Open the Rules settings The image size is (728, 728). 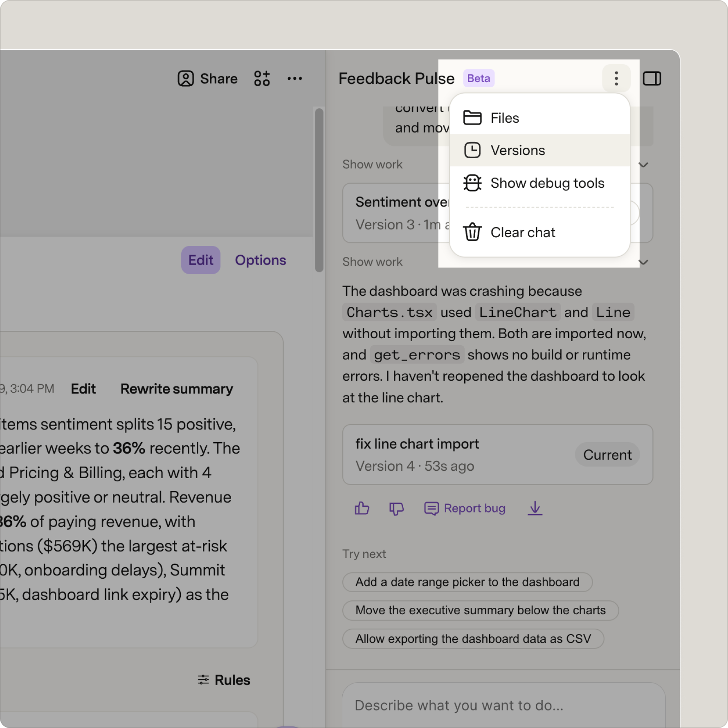pyautogui.click(x=224, y=680)
